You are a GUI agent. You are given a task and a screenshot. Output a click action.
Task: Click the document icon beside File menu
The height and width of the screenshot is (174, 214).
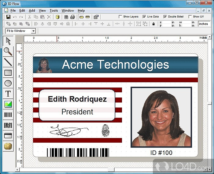click(6, 10)
